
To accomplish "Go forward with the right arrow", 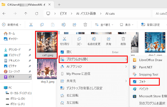I will [x=15, y=14].
